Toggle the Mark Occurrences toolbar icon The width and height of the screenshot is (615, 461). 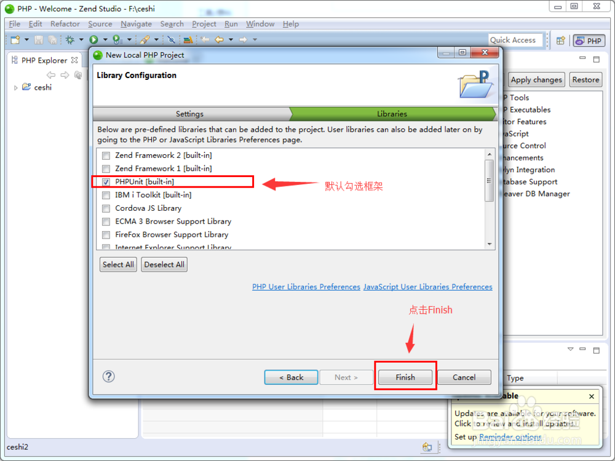tap(171, 39)
